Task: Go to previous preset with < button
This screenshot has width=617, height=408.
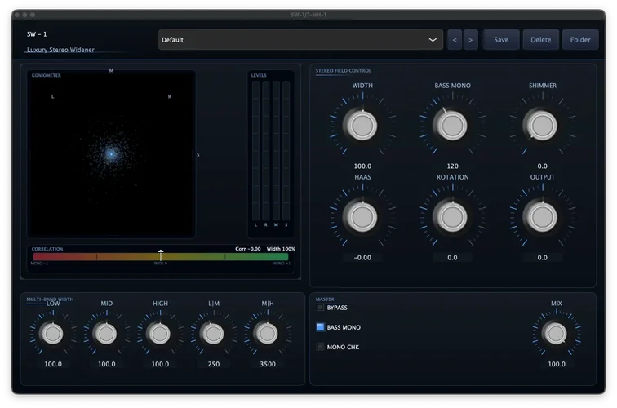Action: pyautogui.click(x=455, y=40)
